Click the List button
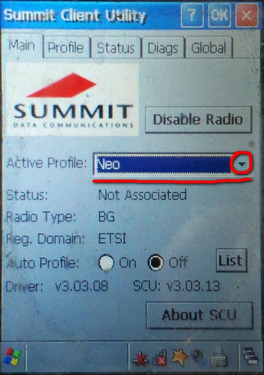264x375 pixels. click(231, 260)
